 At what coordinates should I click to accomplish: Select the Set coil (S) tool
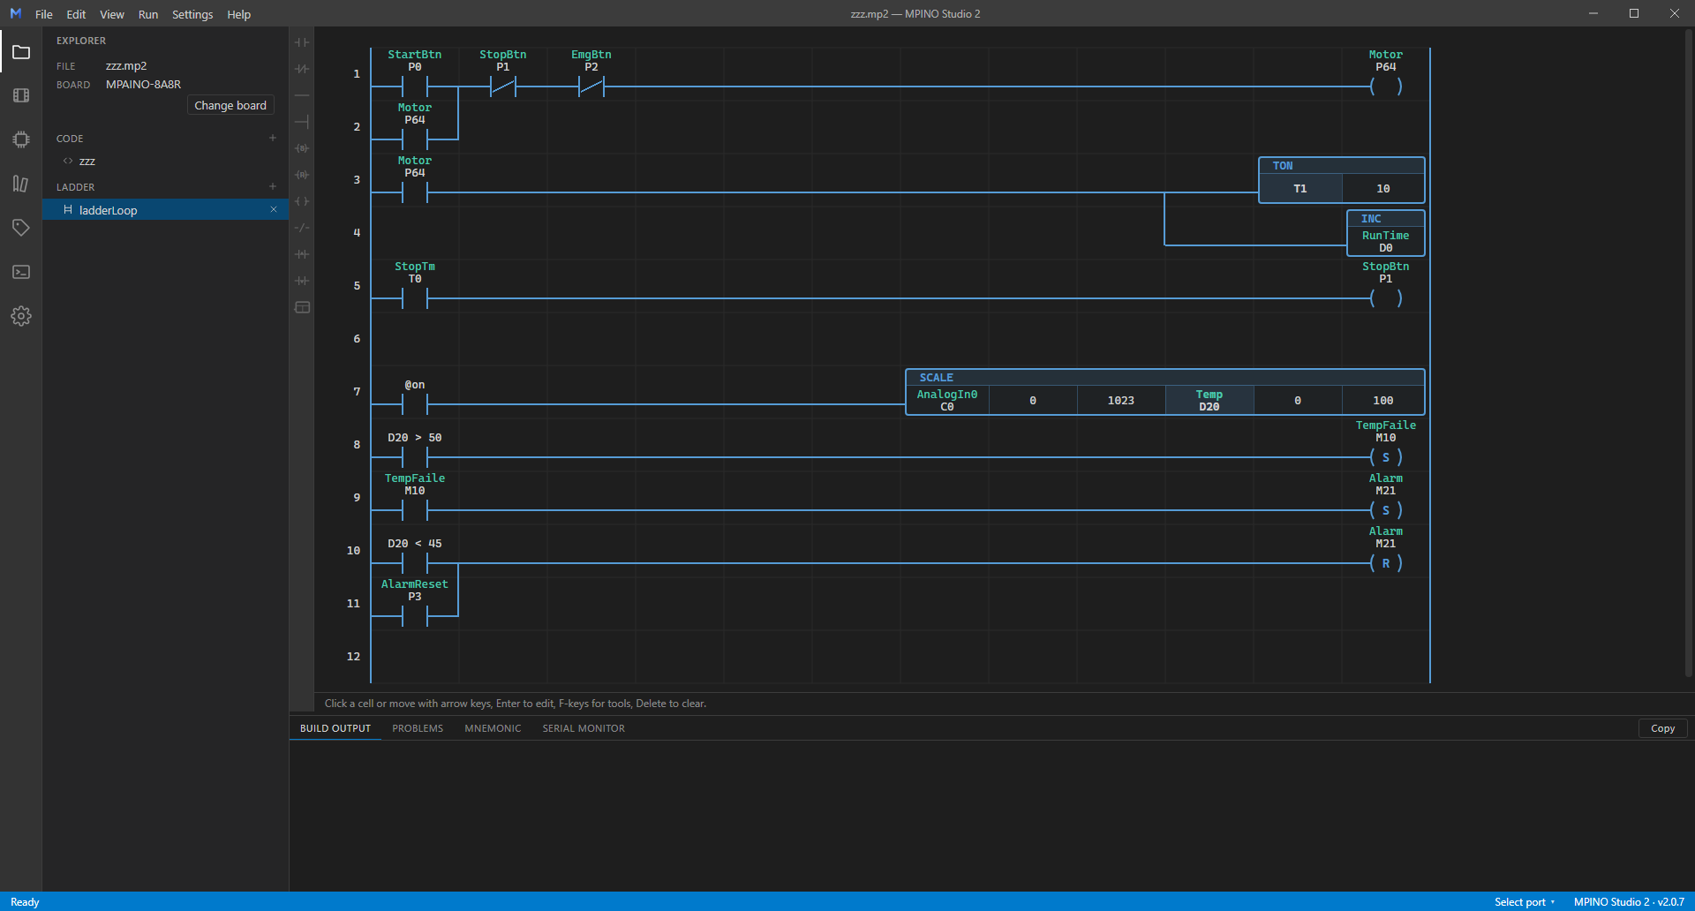coord(302,148)
